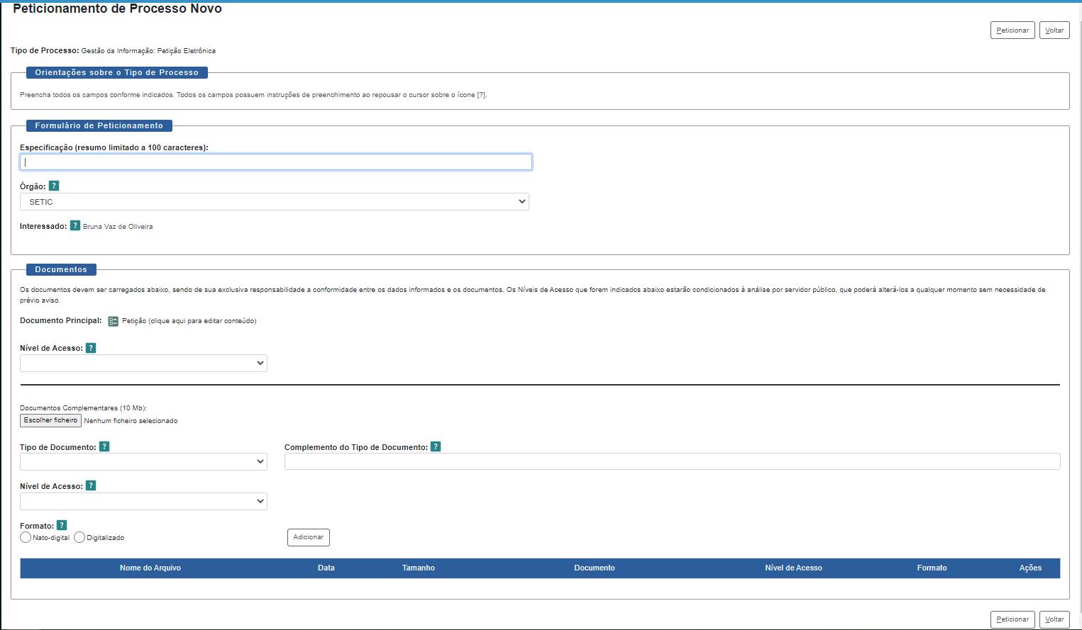Click help icon for complementary document Nível de Acesso

[x=91, y=486]
